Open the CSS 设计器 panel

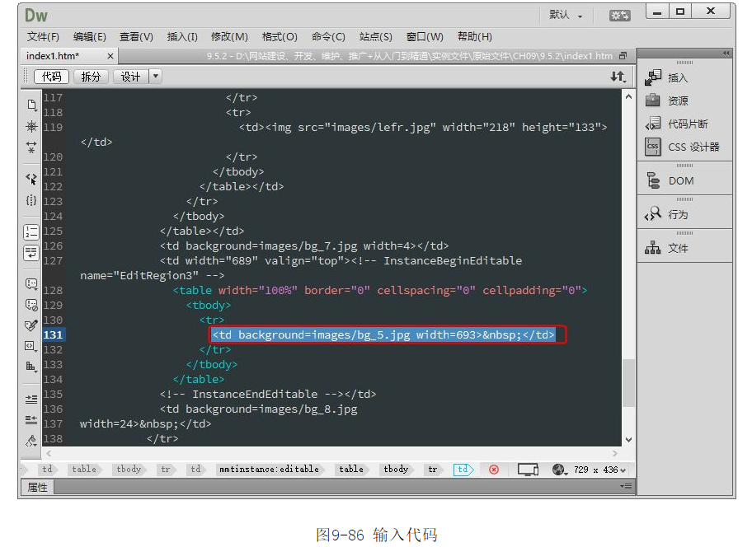click(683, 147)
